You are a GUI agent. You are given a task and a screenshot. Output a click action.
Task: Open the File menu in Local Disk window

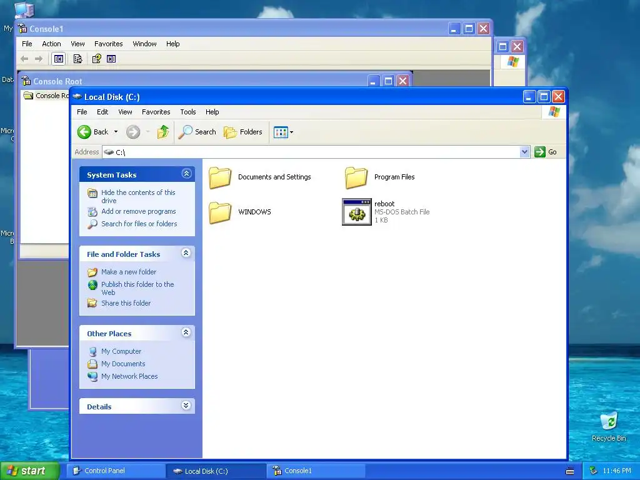click(82, 112)
